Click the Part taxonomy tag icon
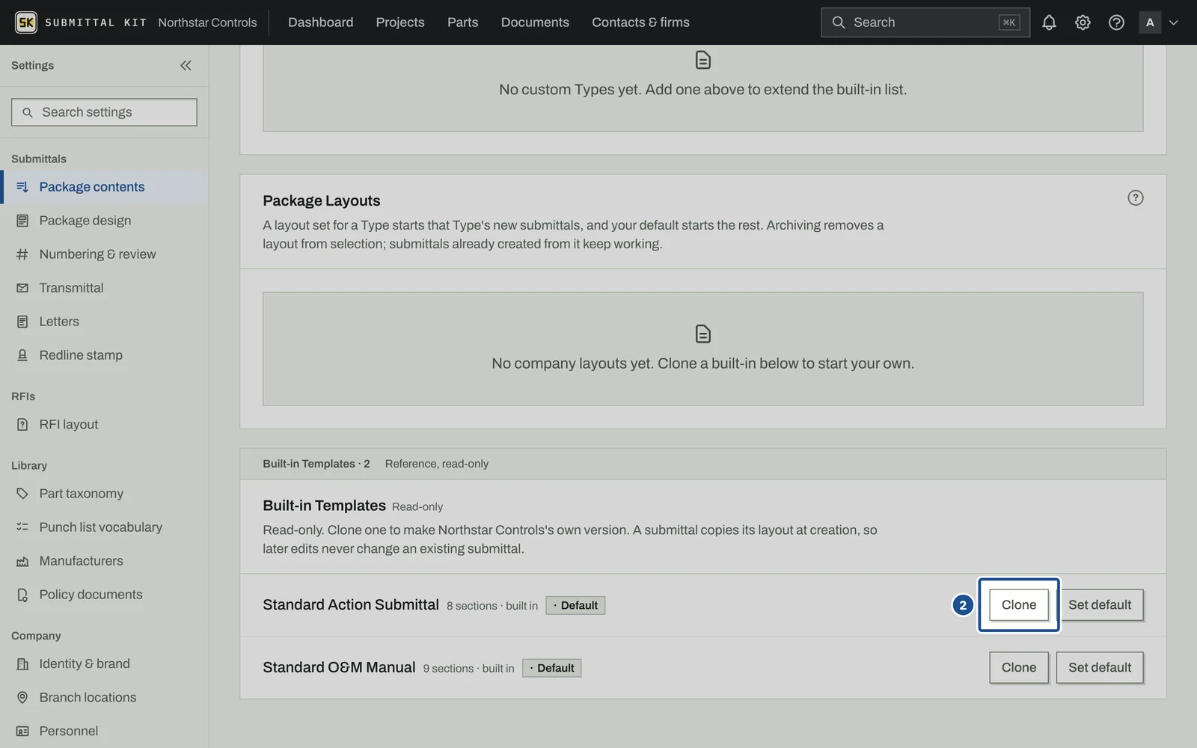The width and height of the screenshot is (1197, 748). tap(22, 494)
